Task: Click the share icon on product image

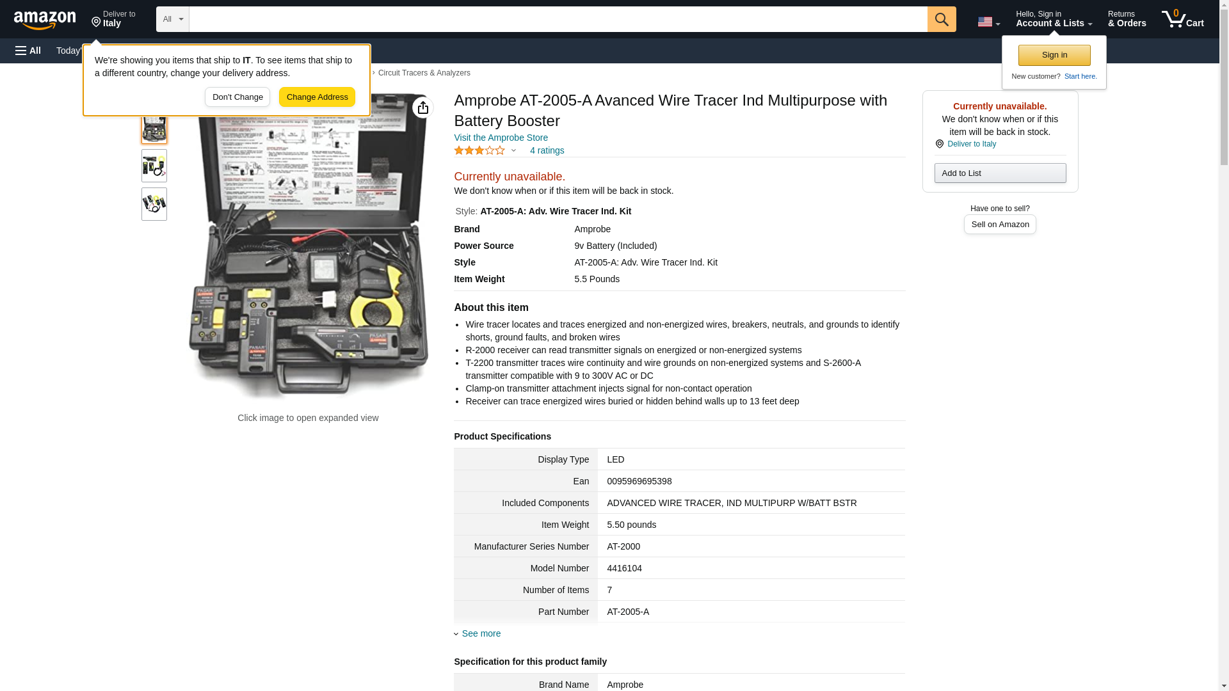Action: click(422, 107)
